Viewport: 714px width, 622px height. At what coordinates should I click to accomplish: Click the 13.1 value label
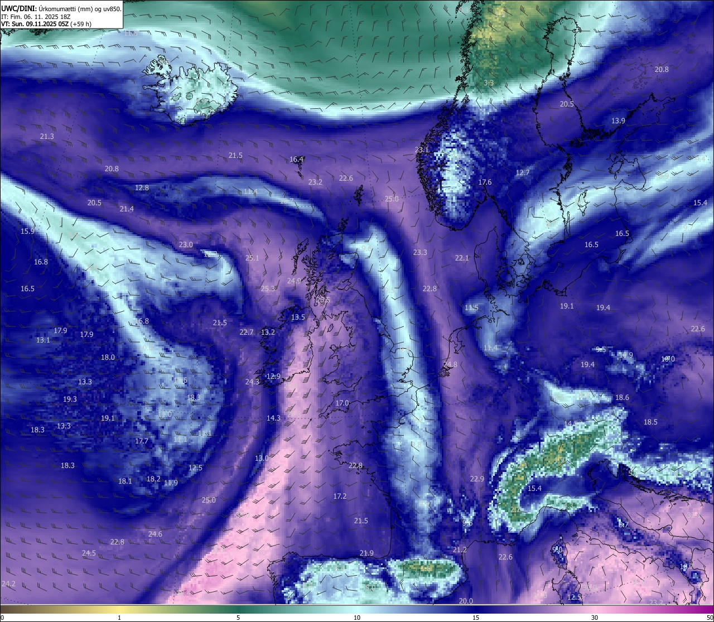(43, 340)
